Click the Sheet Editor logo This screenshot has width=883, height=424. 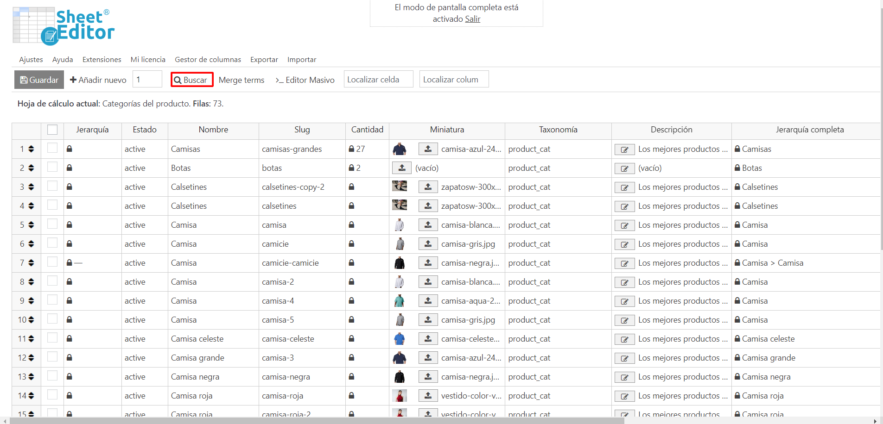click(64, 26)
